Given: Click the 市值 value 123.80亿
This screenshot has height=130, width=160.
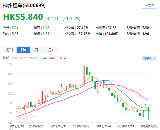Looking at the screenshot, I should click(x=111, y=34).
